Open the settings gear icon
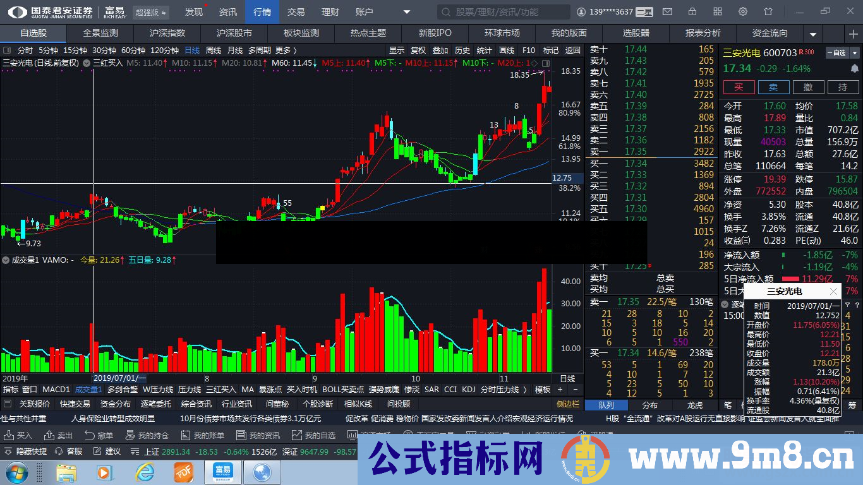The image size is (863, 485). (743, 11)
